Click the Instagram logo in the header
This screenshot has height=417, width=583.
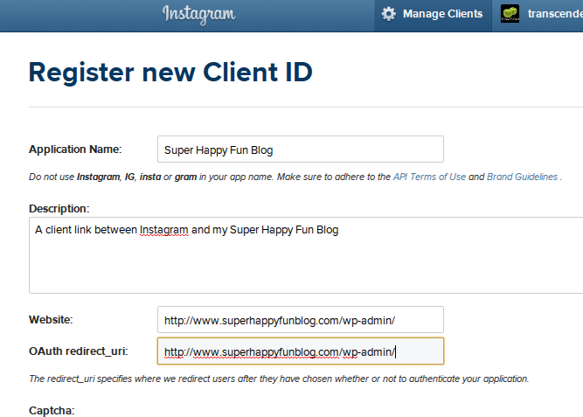tap(199, 15)
